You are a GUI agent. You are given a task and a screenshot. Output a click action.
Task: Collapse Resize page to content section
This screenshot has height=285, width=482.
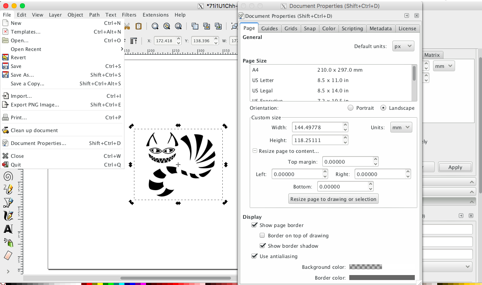(255, 151)
